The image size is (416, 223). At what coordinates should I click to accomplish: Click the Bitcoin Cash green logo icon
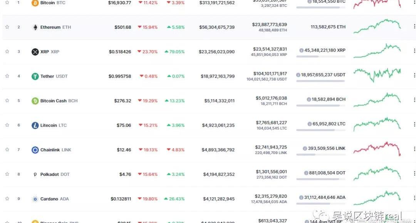click(35, 101)
